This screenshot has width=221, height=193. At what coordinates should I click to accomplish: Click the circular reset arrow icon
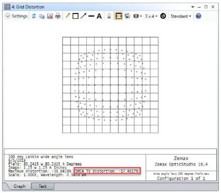coord(163,16)
